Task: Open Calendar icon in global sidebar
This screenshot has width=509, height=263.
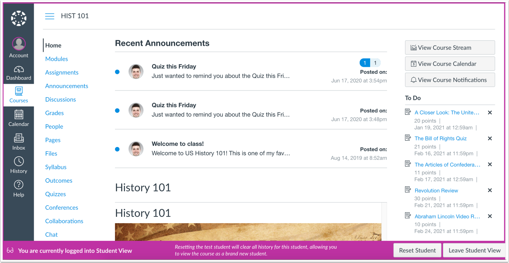Action: [x=19, y=114]
